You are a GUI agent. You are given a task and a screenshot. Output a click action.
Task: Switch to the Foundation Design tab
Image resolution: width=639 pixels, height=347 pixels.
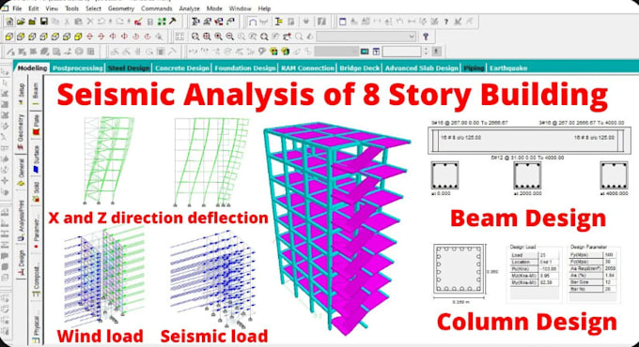point(245,68)
